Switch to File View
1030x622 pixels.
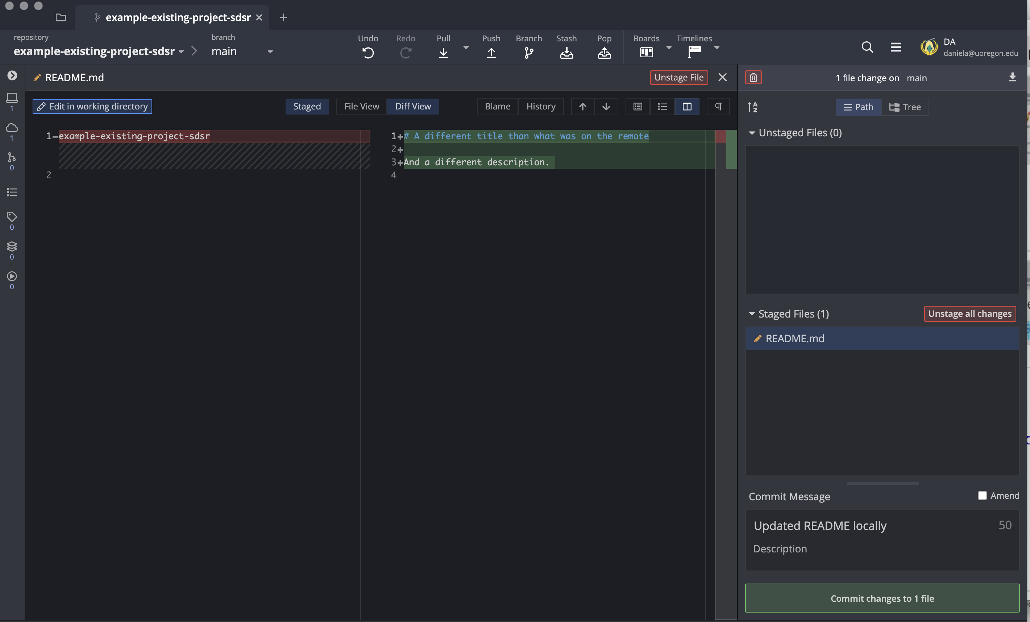coord(362,106)
